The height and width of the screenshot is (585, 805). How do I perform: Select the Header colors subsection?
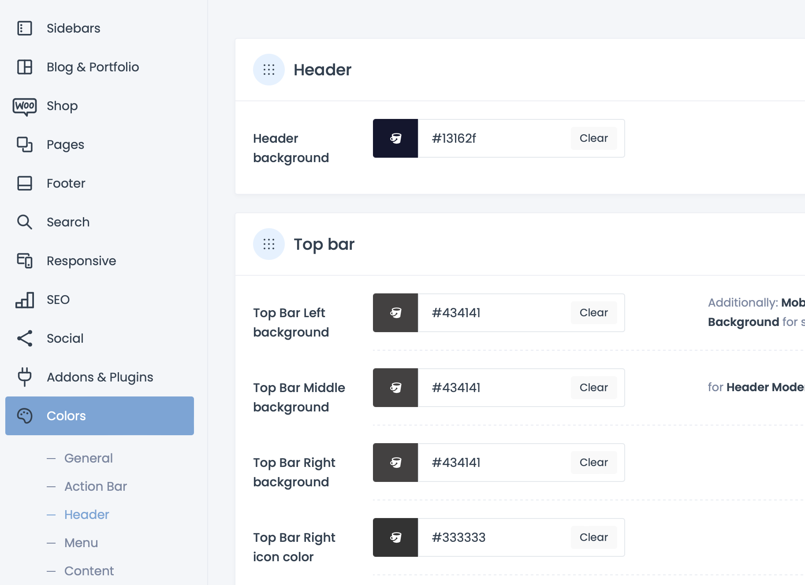(87, 515)
